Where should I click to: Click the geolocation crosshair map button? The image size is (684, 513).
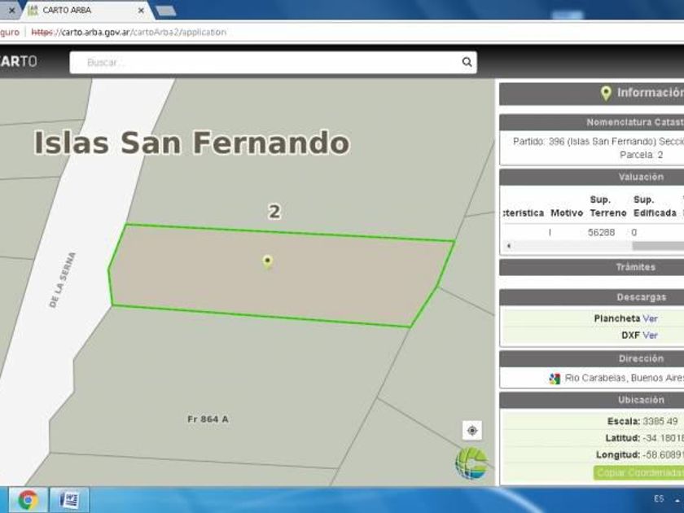pos(472,430)
